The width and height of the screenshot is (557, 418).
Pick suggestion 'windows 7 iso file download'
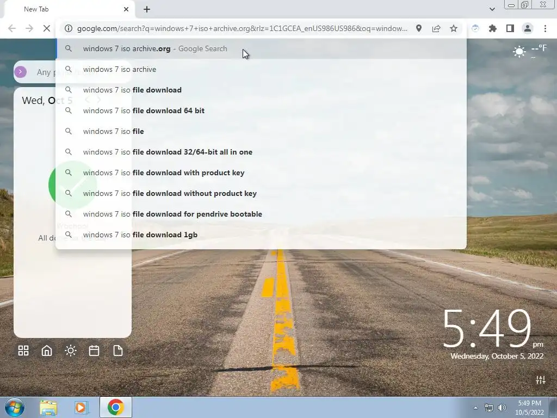coord(261,90)
